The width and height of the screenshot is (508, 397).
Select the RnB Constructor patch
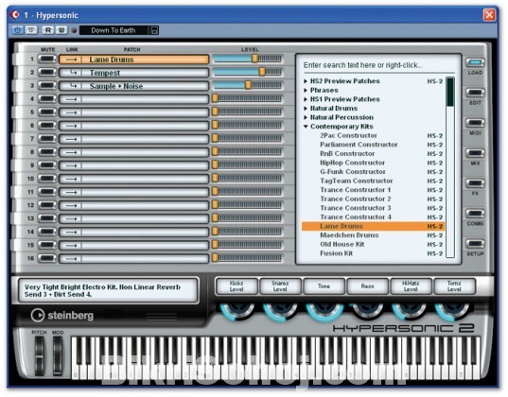(x=373, y=154)
